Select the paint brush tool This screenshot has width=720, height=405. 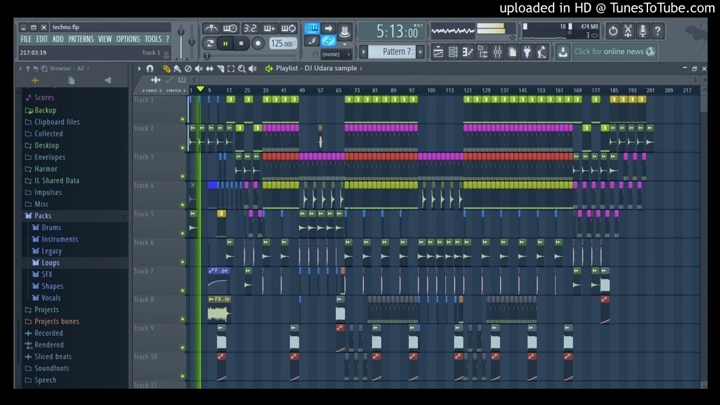(x=177, y=69)
